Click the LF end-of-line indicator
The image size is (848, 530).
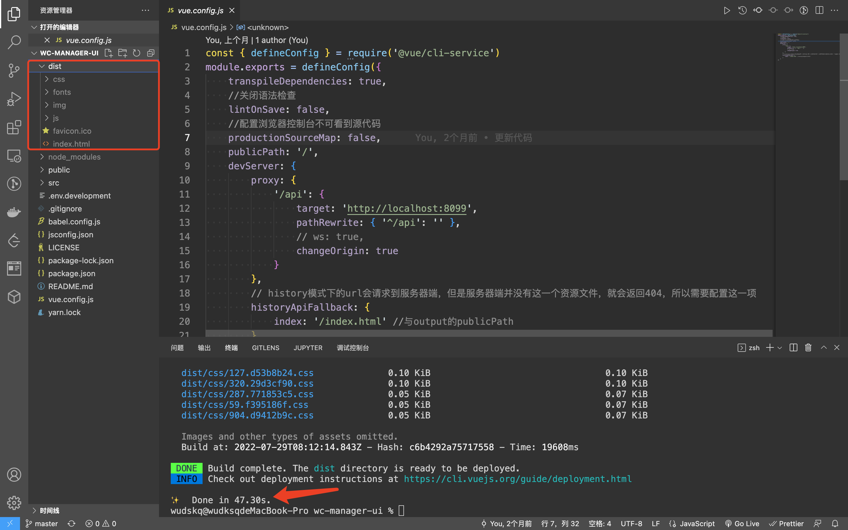[656, 523]
